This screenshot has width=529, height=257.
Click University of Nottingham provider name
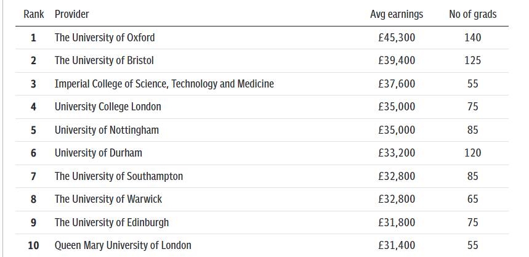(107, 130)
